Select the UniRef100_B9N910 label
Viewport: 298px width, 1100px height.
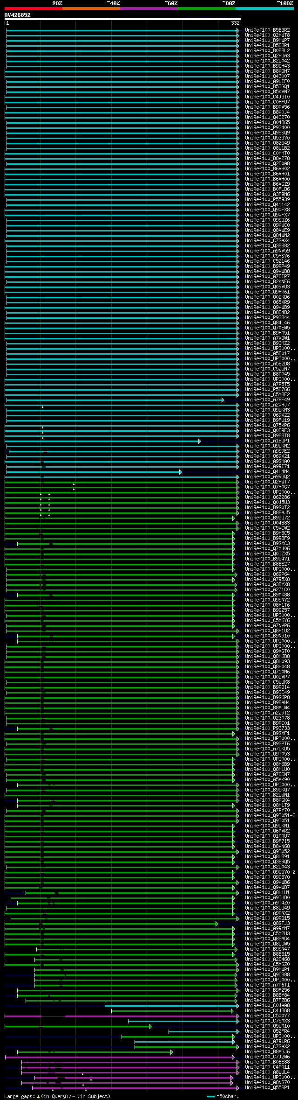[x=267, y=636]
